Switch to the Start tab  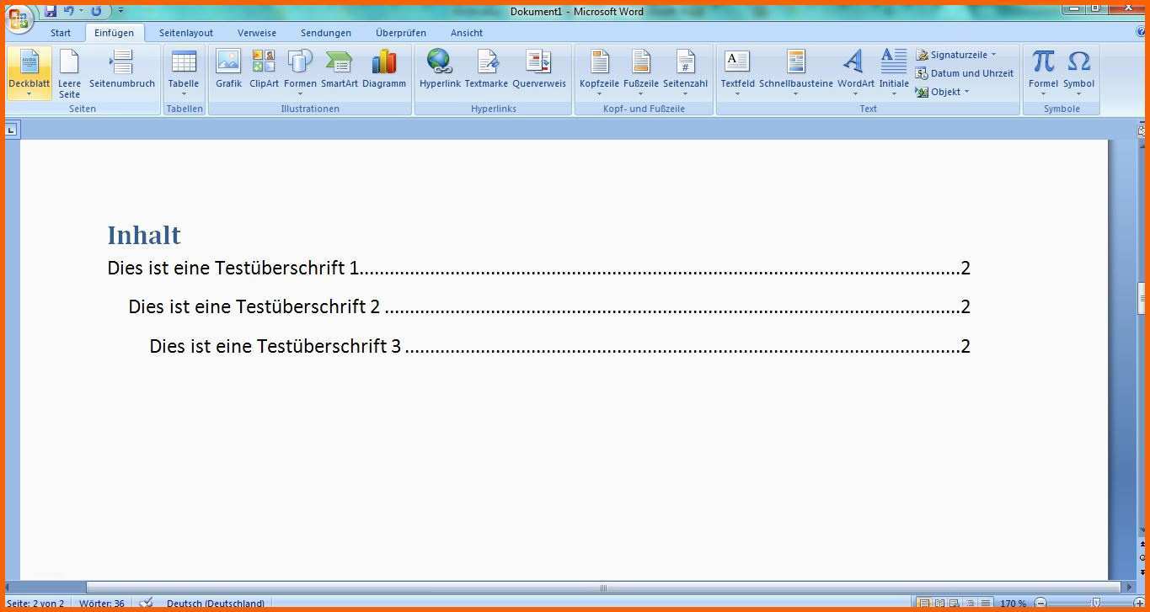[x=61, y=33]
